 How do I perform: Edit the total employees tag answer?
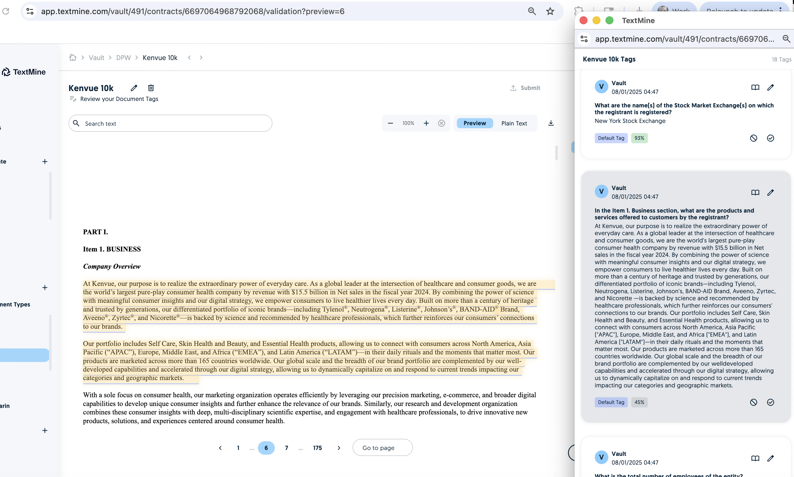pos(771,458)
